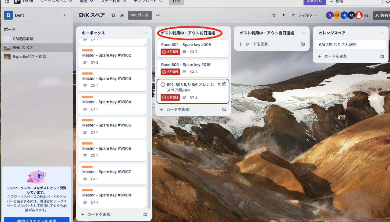
Task: Click the フィルター button
Action: pyautogui.click(x=304, y=15)
